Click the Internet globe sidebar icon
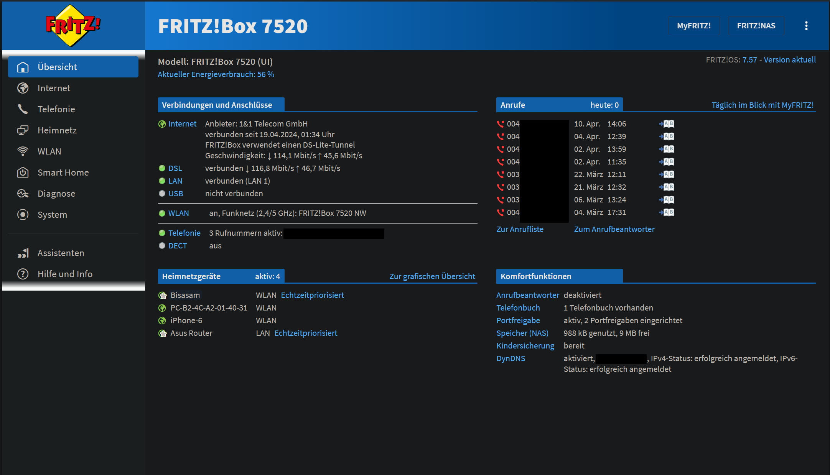830x475 pixels. pyautogui.click(x=23, y=88)
